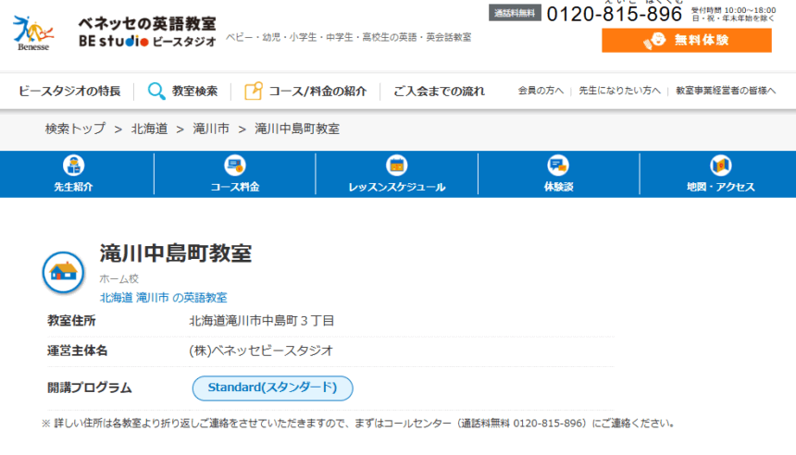796x455 pixels.
Task: Click 滝川中島町教室 breadcrumb text
Action: pyautogui.click(x=297, y=129)
